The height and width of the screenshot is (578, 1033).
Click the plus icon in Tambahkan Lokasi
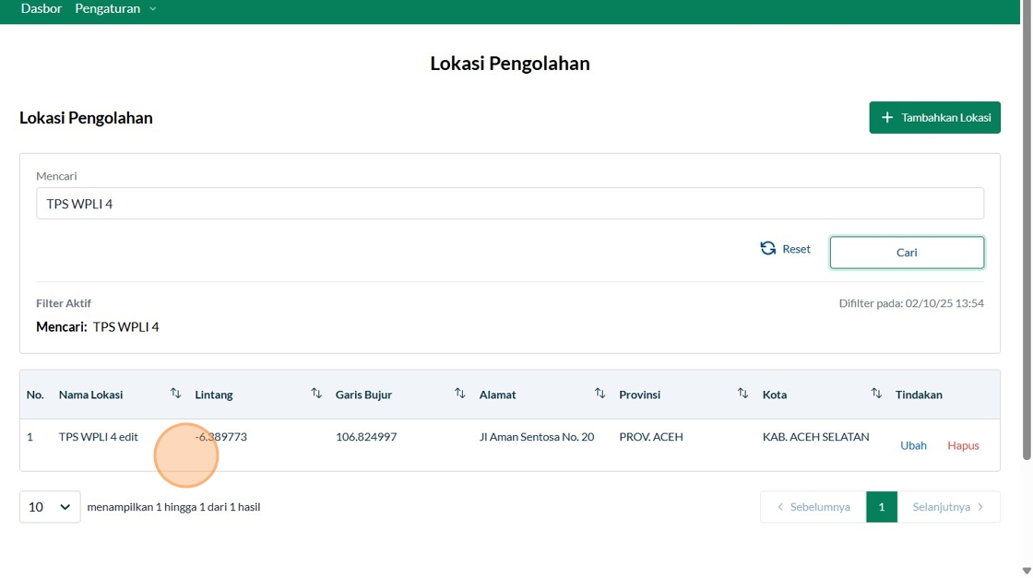point(886,117)
